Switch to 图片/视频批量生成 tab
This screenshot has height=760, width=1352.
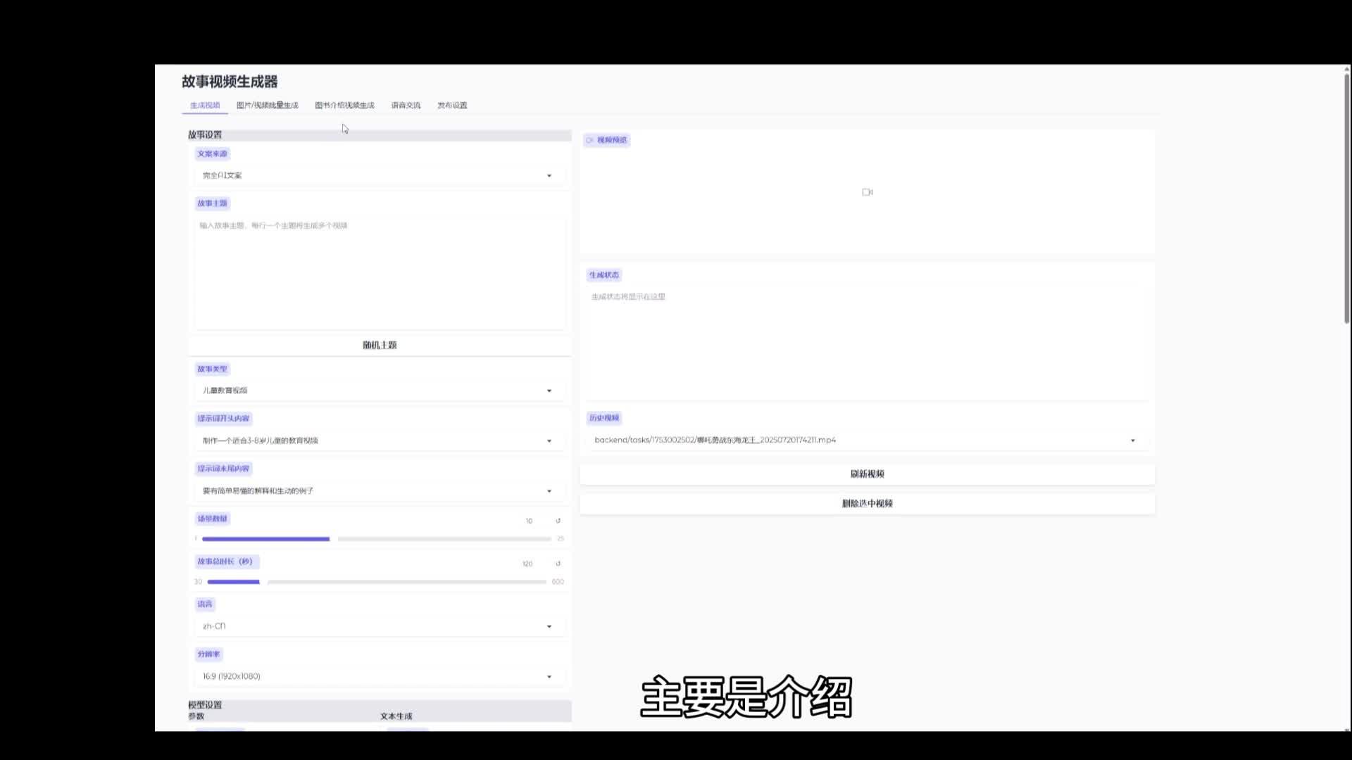tap(267, 106)
